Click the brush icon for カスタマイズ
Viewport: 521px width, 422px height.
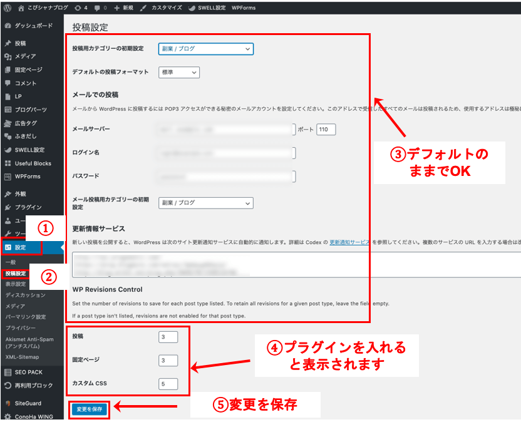[x=143, y=8]
